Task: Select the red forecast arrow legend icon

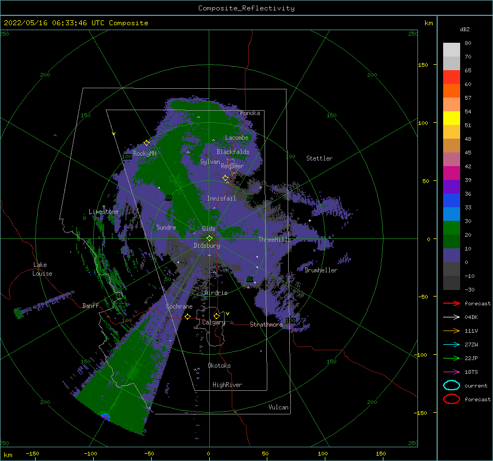Action: tap(451, 303)
